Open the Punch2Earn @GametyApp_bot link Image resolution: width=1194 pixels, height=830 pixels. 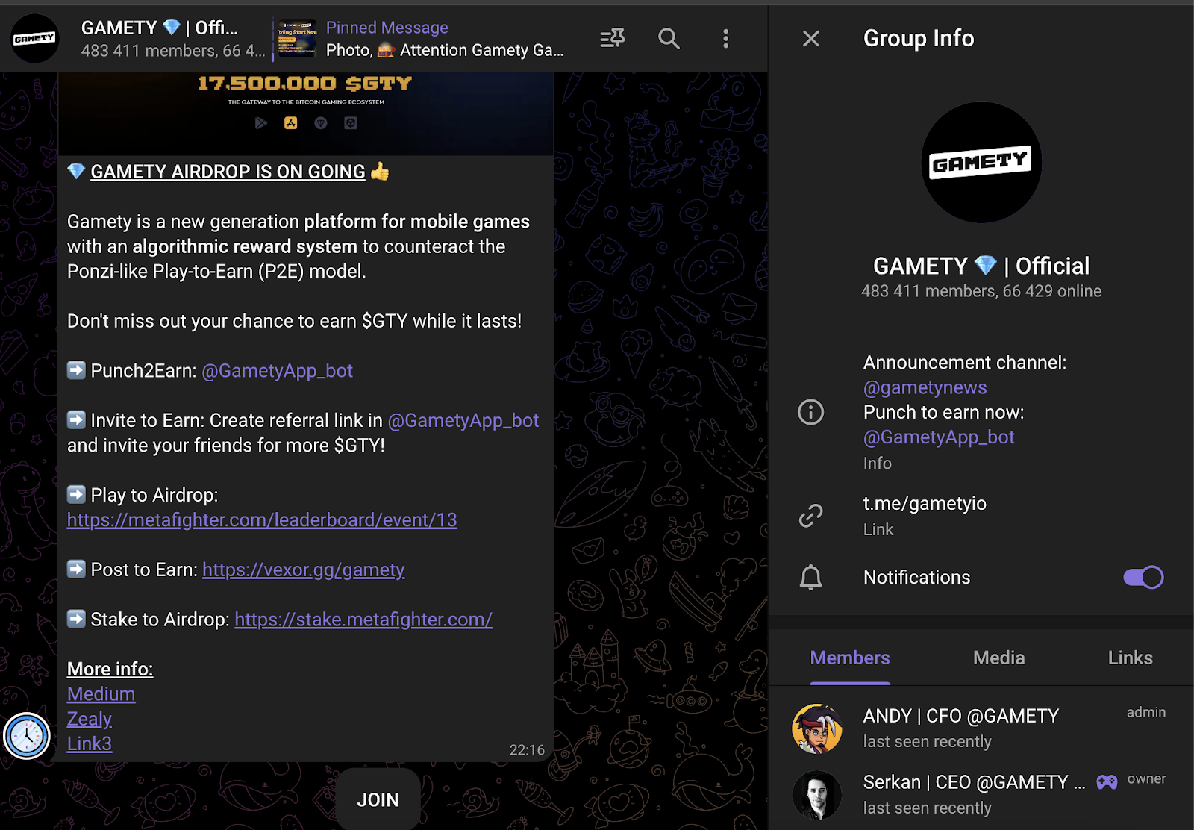[278, 371]
